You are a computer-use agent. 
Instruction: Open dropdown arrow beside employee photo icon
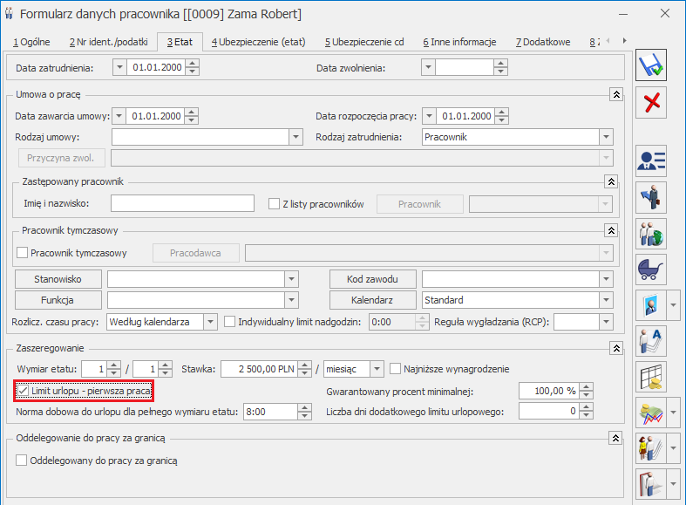coord(673,305)
